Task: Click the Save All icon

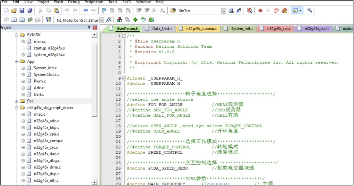Action: 30,11
